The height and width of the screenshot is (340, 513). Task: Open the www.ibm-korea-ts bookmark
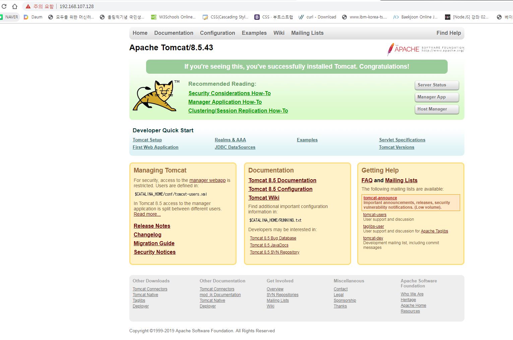[x=365, y=17]
